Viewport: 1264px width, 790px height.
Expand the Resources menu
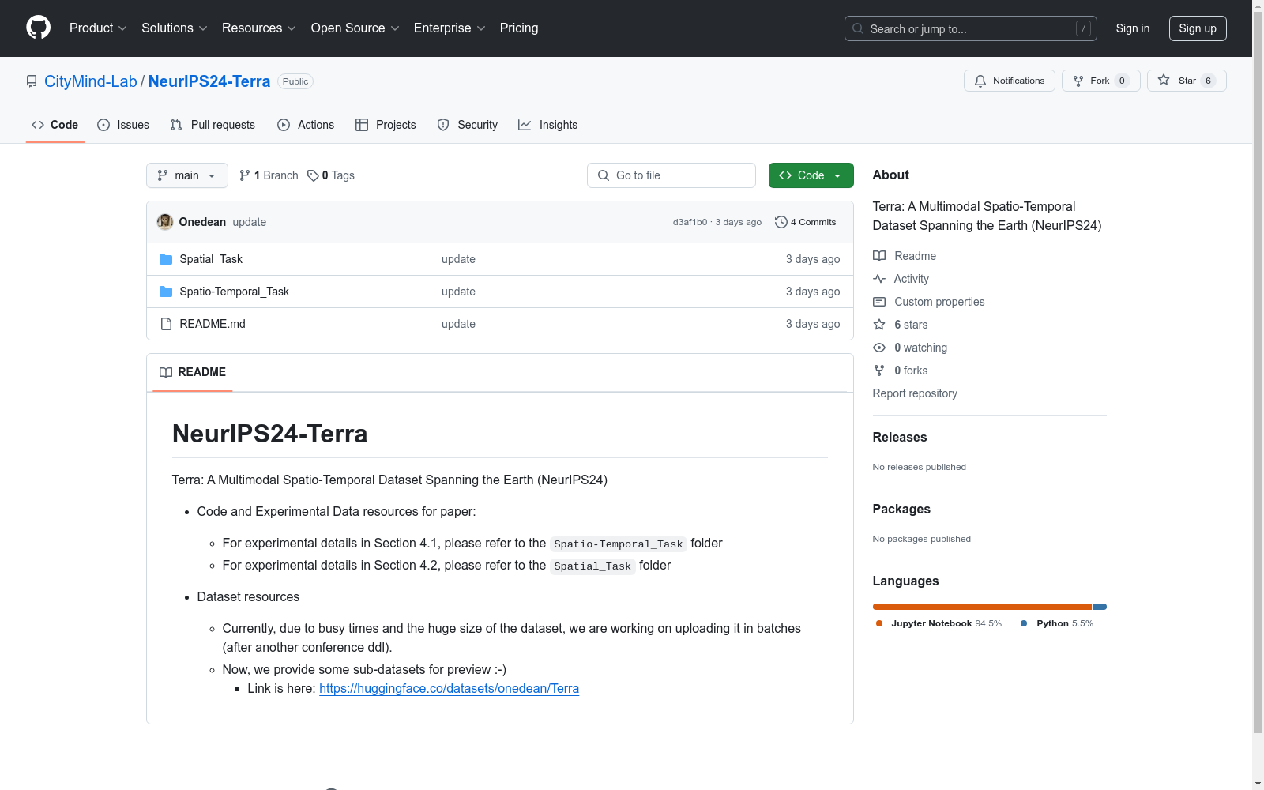coord(258,28)
